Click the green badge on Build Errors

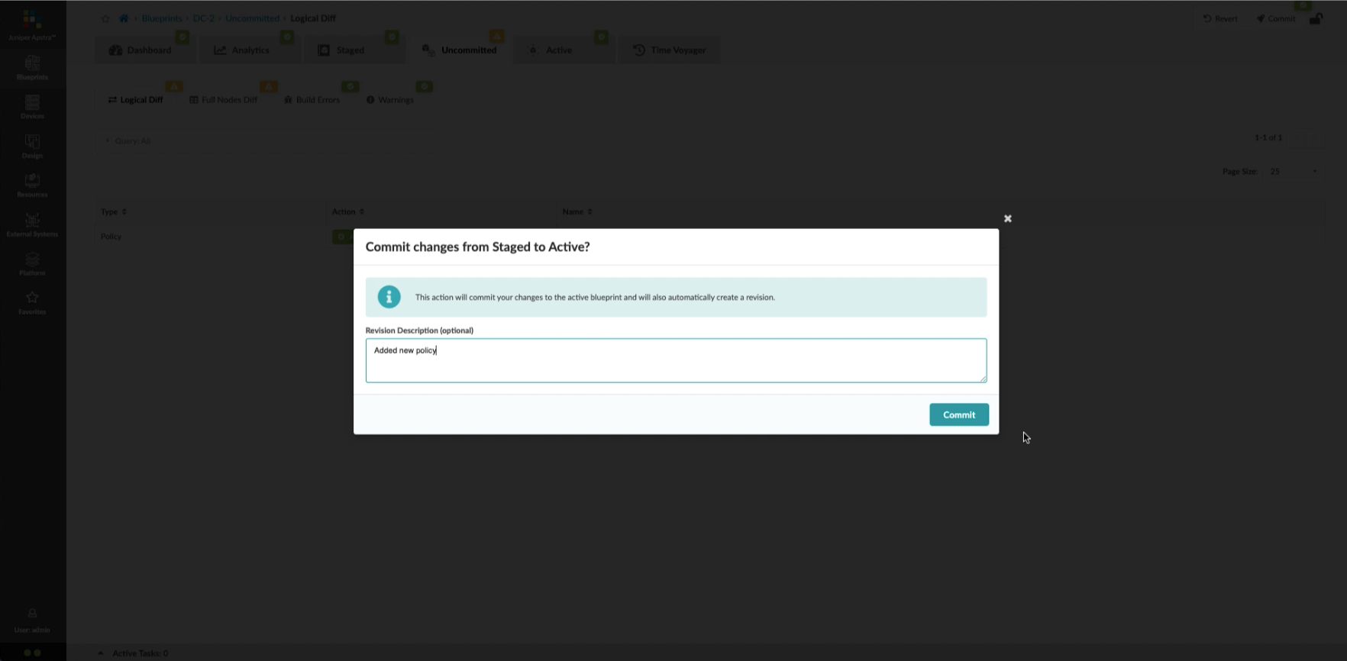click(x=350, y=86)
